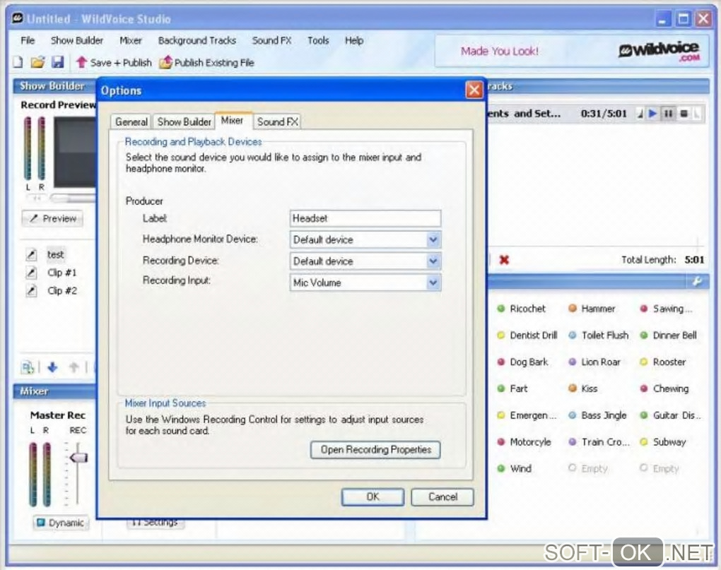Click the pencil icon beside Clip #1
This screenshot has height=570, width=721.
click(x=31, y=273)
